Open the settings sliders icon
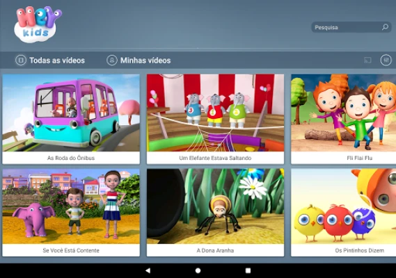Screen dimensions: 396x278 click(x=386, y=60)
